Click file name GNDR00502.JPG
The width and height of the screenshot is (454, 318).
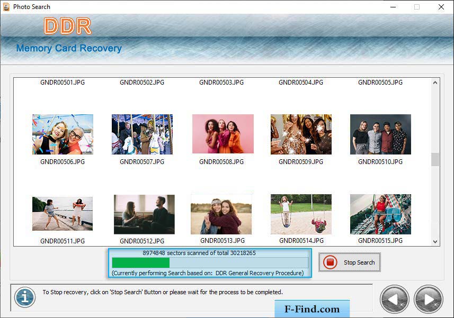point(142,83)
